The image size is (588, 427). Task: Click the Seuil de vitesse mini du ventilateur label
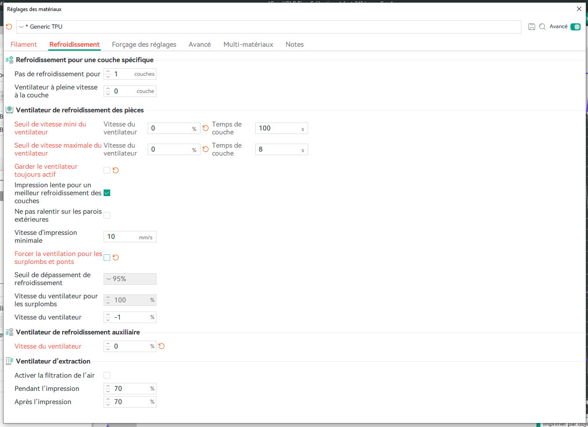(50, 128)
